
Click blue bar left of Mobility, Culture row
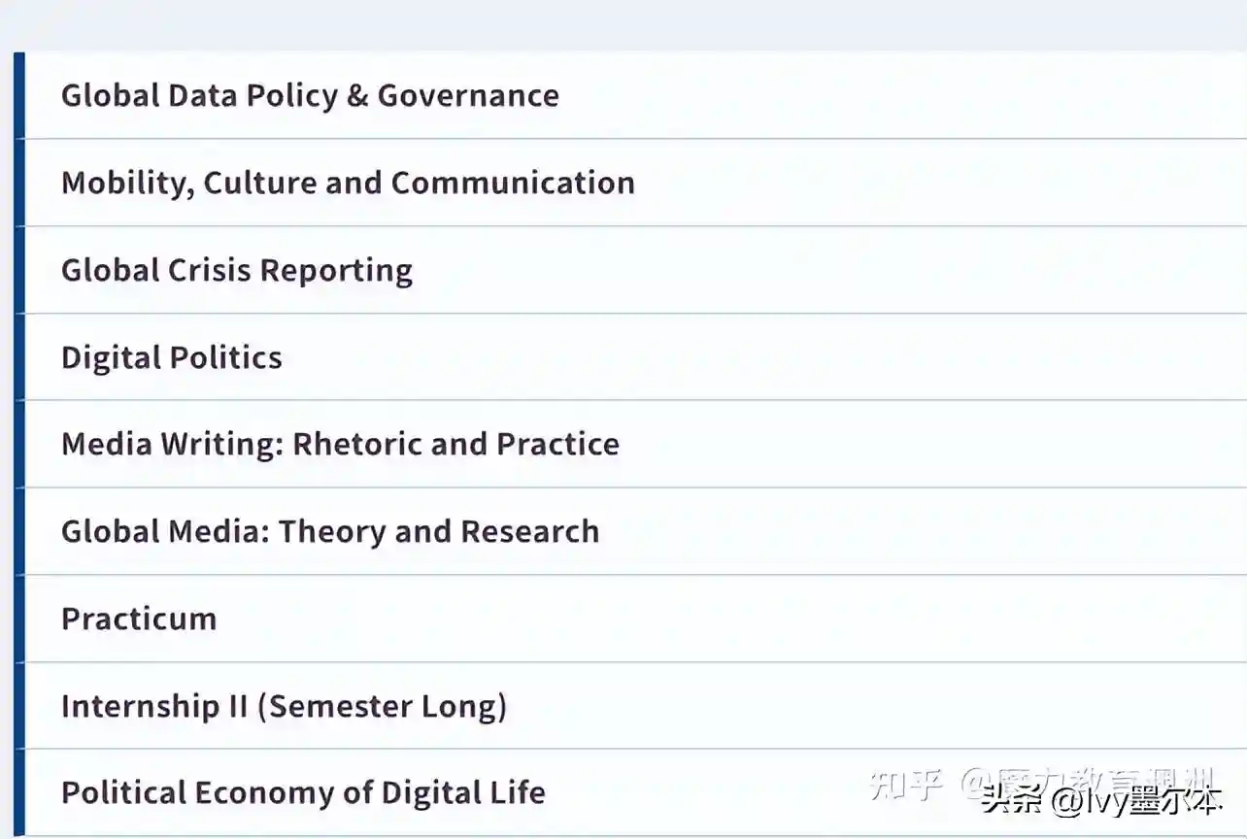[x=18, y=183]
